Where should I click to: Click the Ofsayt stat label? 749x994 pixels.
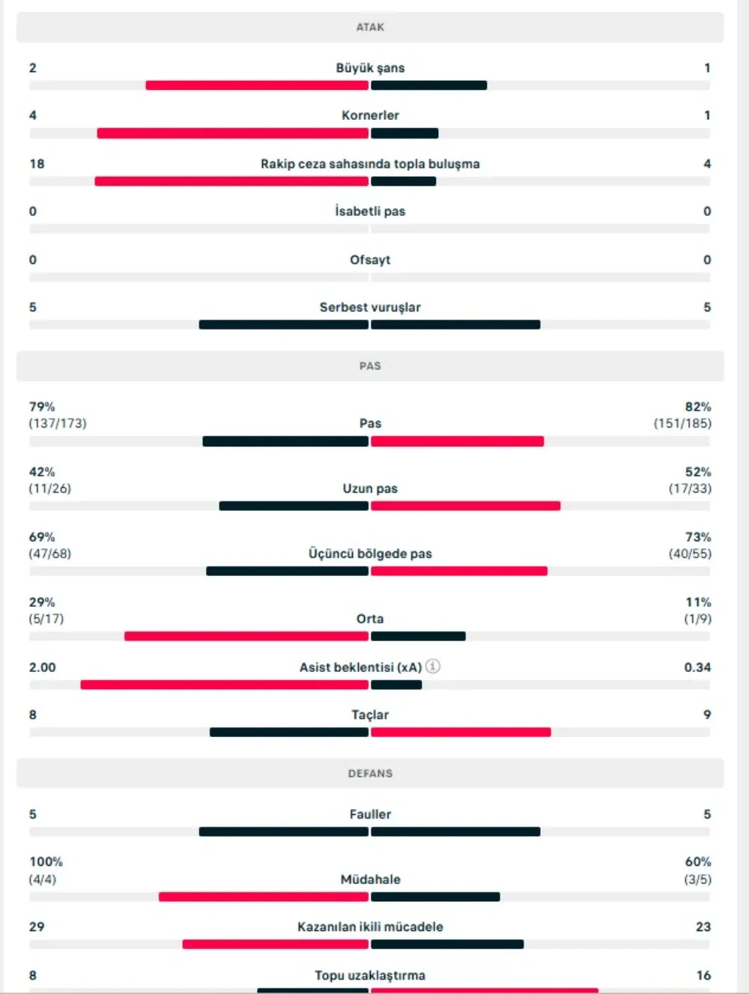pos(370,260)
